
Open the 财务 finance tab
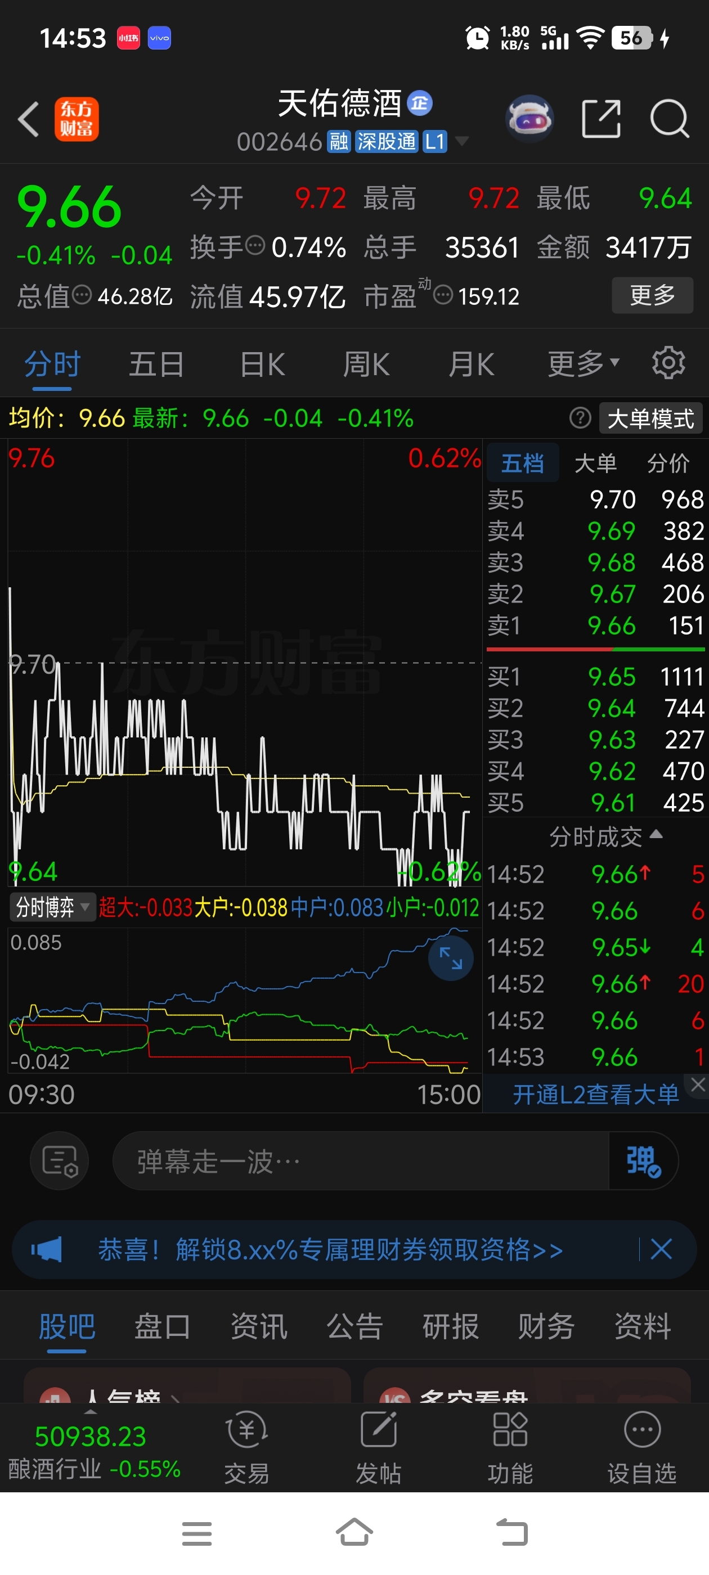coord(546,1326)
